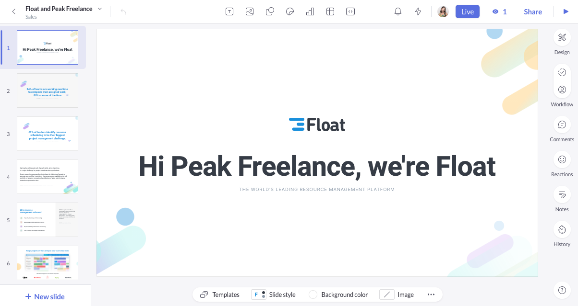Open the Slide style selector

point(273,295)
